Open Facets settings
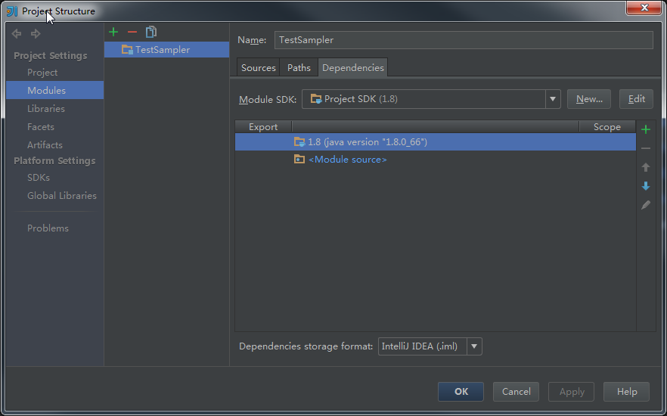 pos(40,127)
